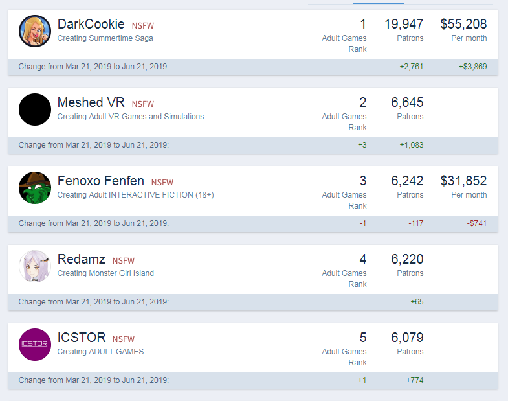Click DarkCookie's 19,947 patrons count

point(404,25)
